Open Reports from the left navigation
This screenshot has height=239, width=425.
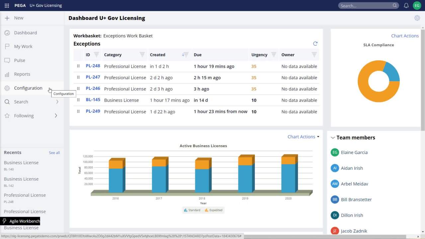(22, 74)
